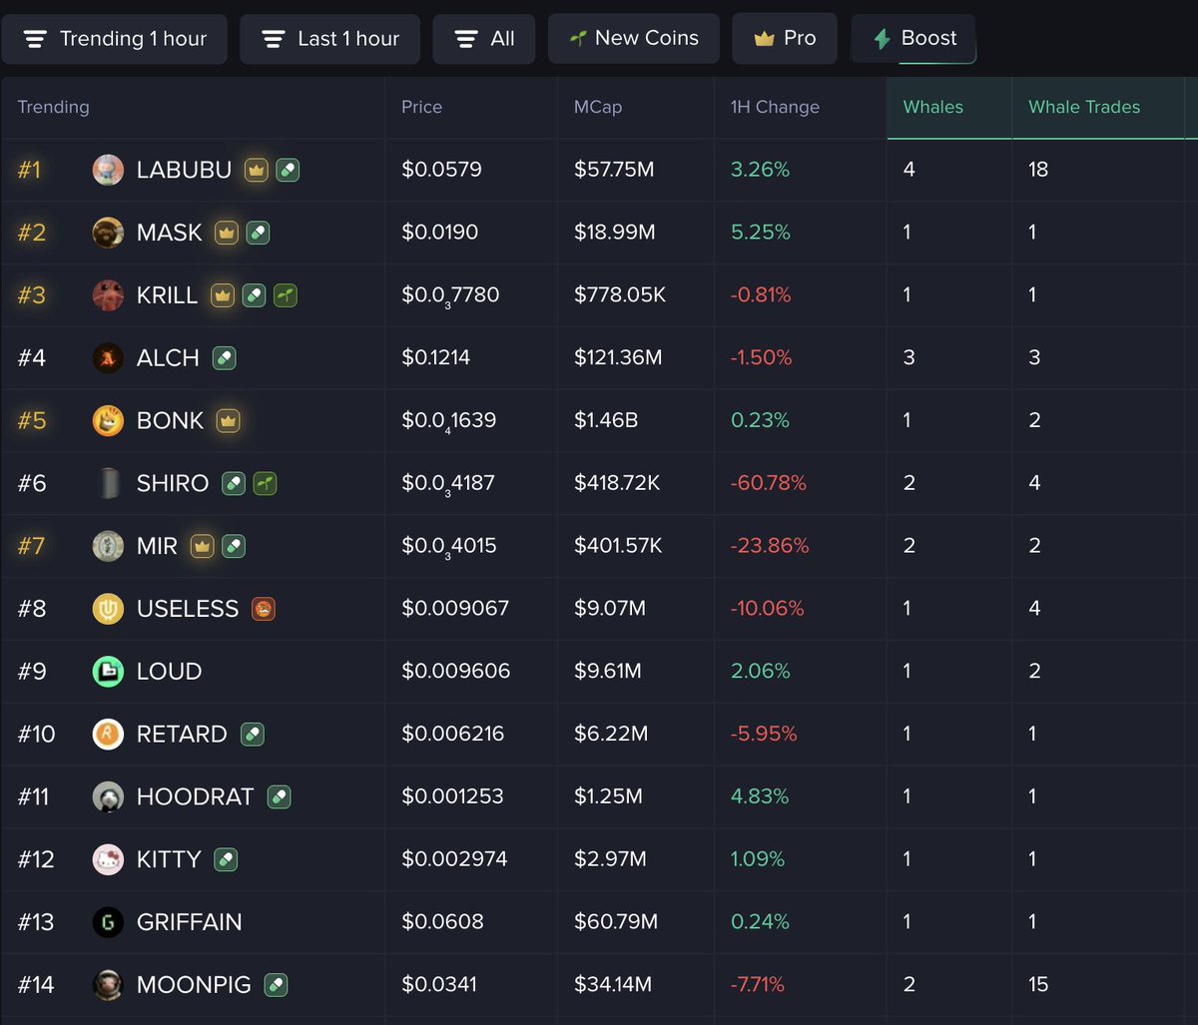Screen dimensions: 1198x1025
Task: Open the BONK coin name
Action: click(x=170, y=420)
